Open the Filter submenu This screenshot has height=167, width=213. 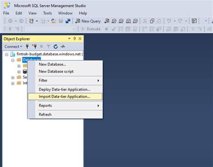(x=65, y=81)
